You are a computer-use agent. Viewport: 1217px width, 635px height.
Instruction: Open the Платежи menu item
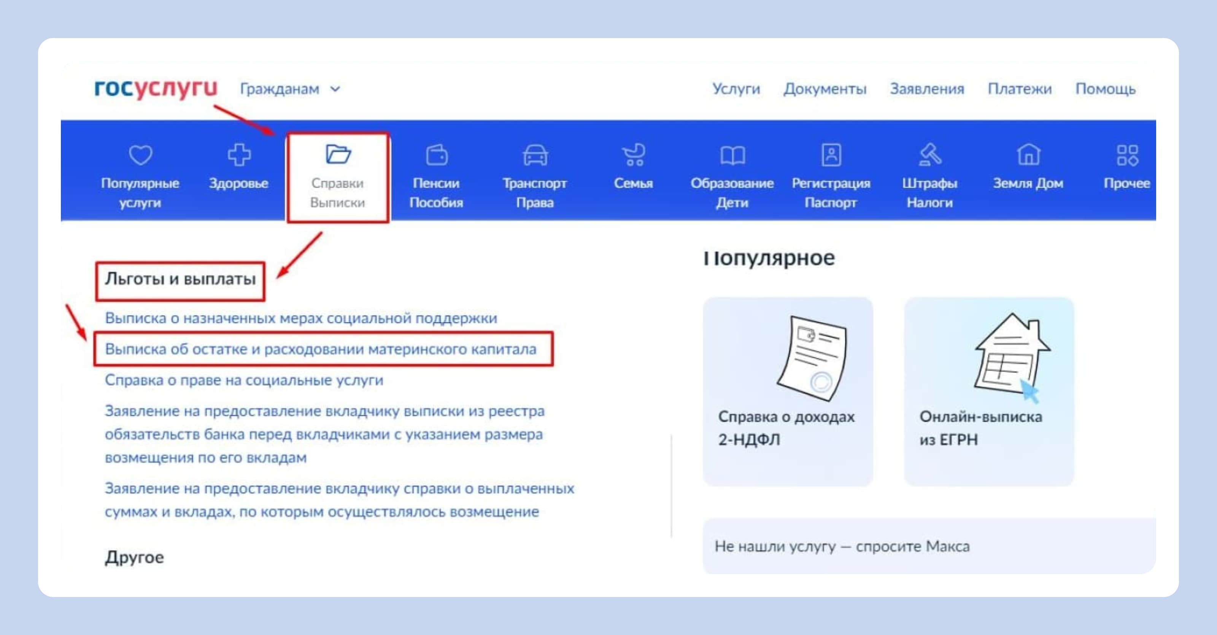coord(1020,89)
